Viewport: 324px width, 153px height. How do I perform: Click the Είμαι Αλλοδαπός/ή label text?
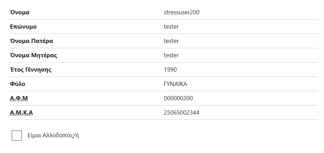click(53, 136)
